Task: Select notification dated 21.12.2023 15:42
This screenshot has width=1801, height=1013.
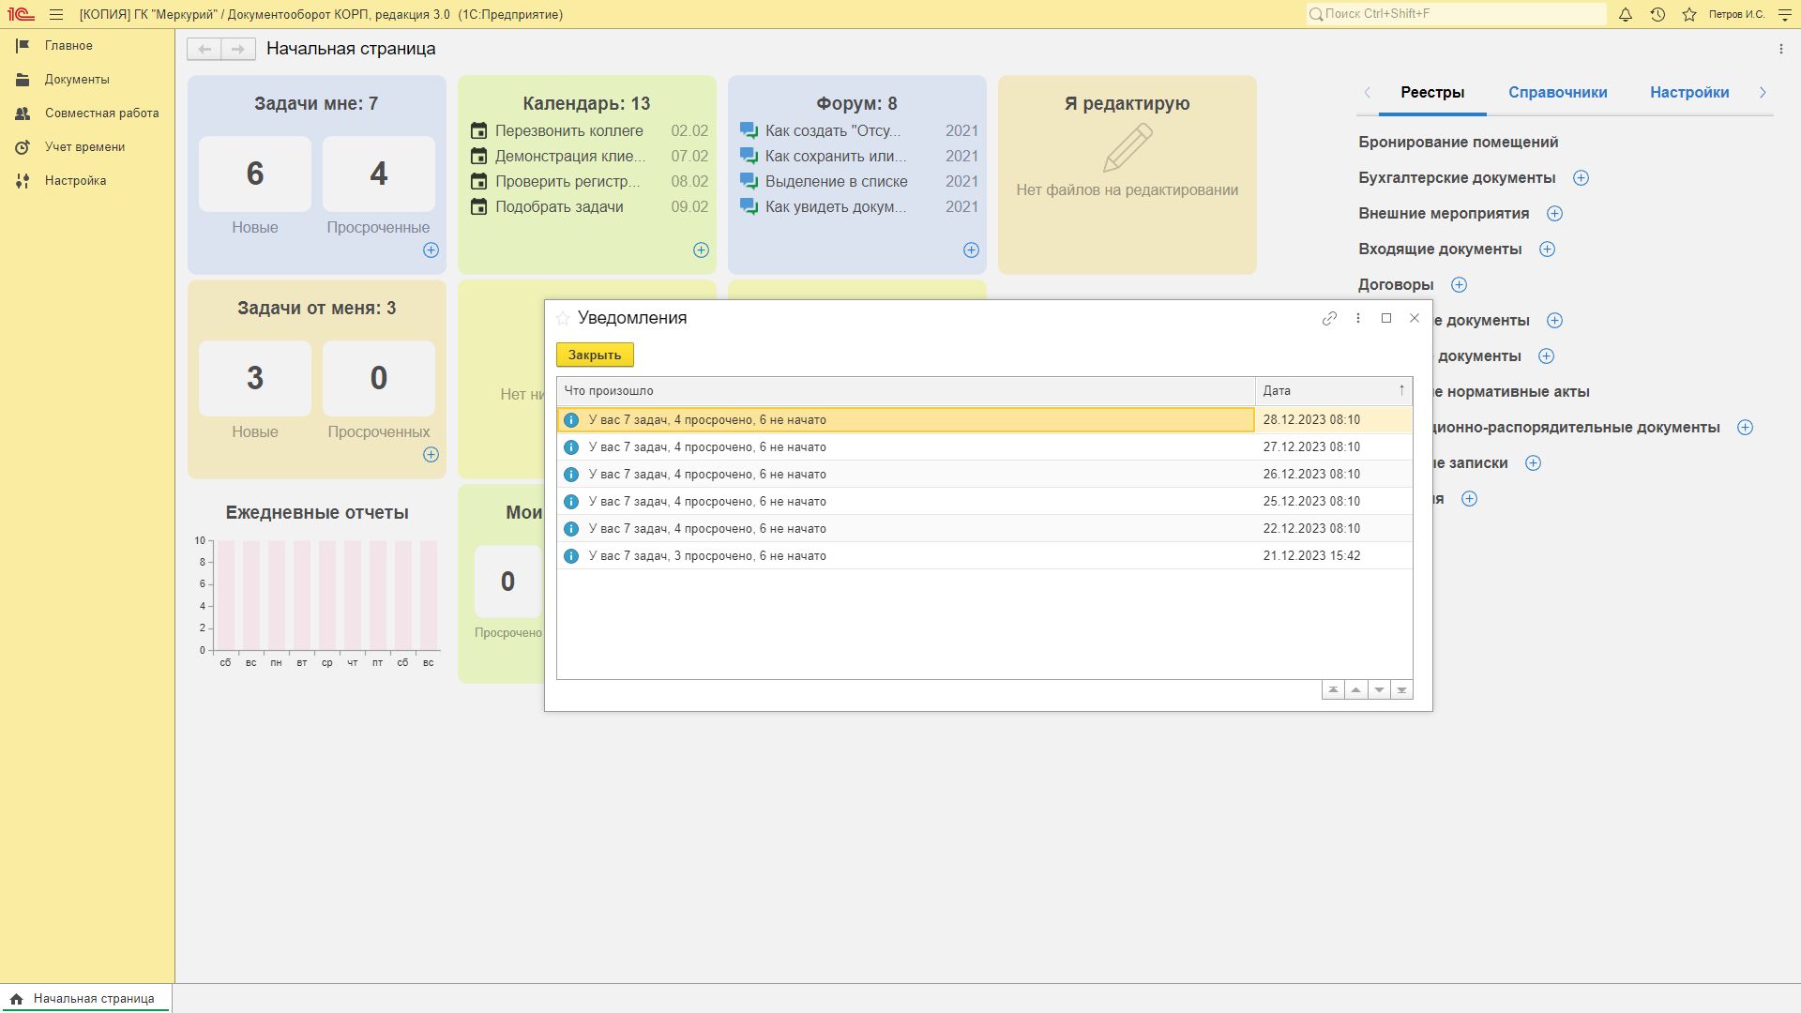Action: 984,555
